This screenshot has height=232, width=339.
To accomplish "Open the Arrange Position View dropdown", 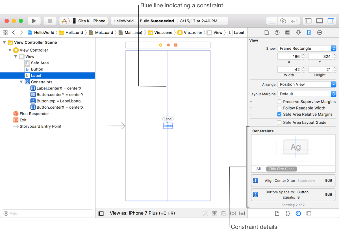I will pos(307,84).
